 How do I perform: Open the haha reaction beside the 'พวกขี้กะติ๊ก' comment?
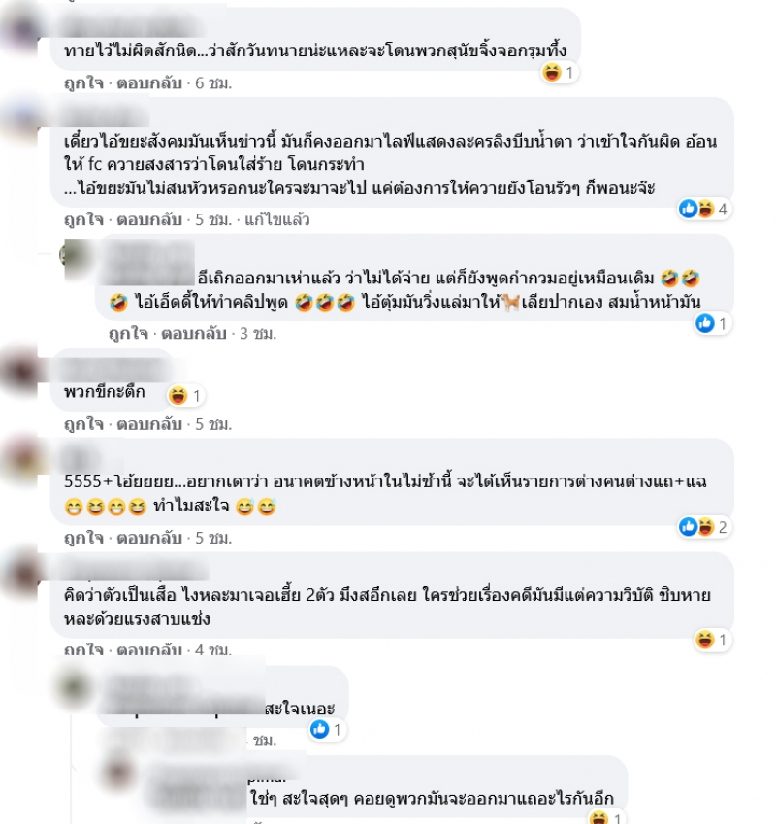pos(186,395)
